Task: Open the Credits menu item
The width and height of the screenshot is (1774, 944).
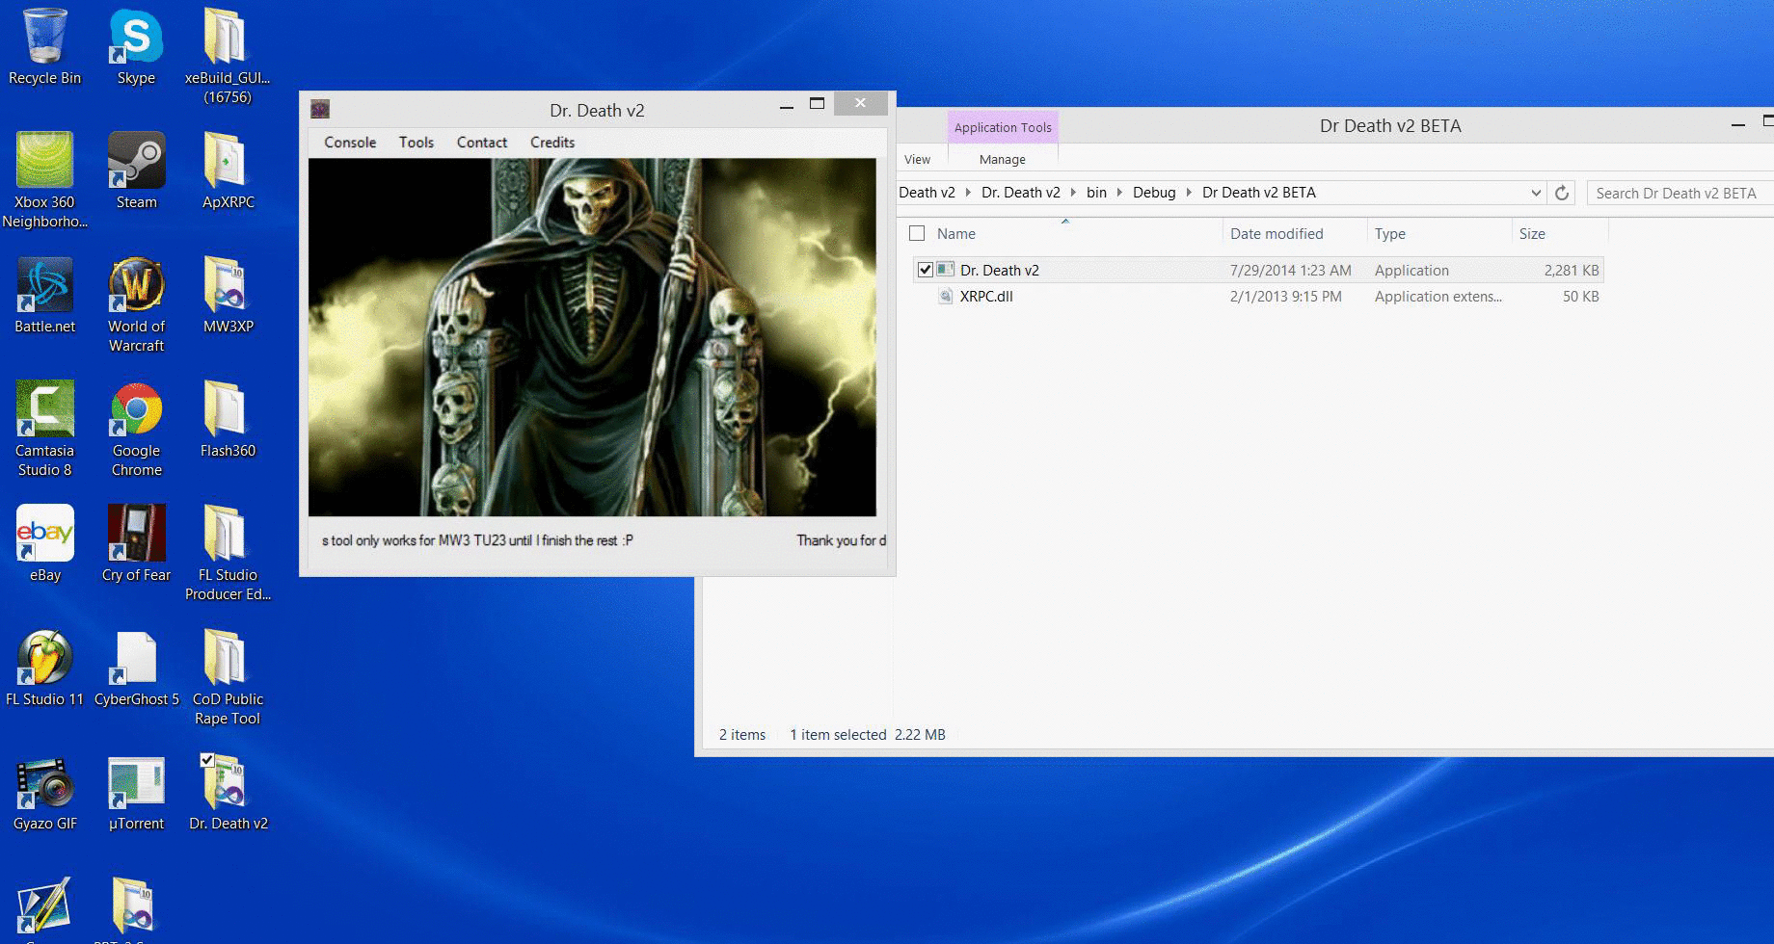Action: [x=551, y=143]
